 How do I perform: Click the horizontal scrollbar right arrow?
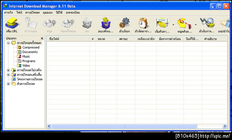pos(225,126)
